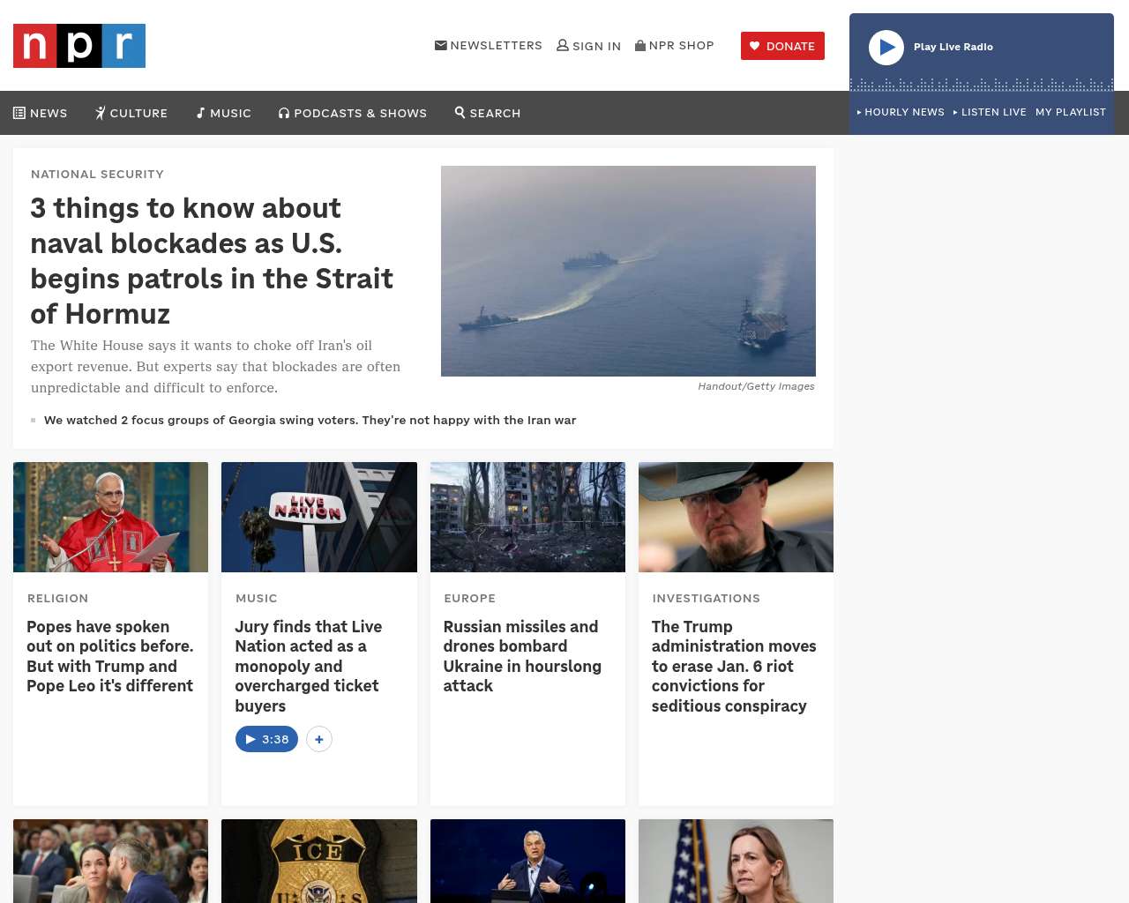Open the Georgia swing voters story link
Screen dimensions: 1129x903
(x=310, y=420)
